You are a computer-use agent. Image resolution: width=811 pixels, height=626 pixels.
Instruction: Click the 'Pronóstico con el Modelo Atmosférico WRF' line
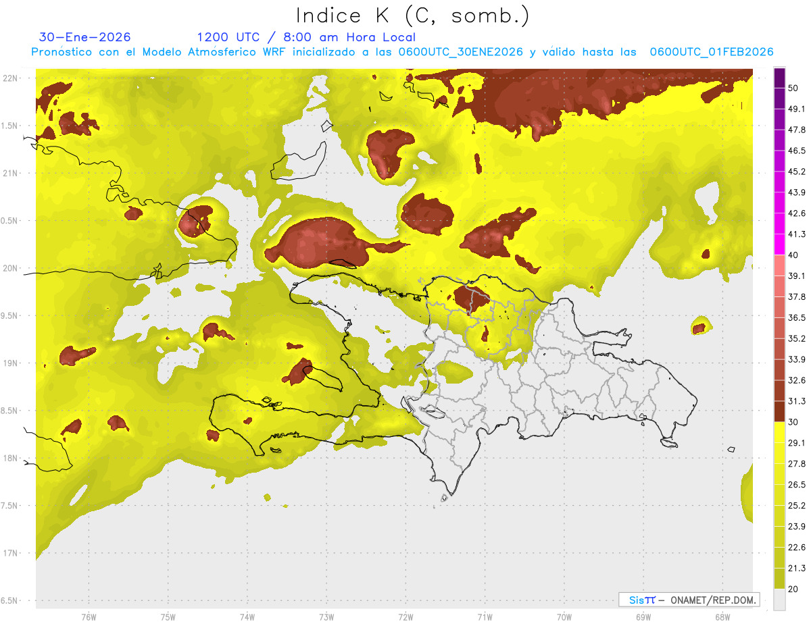coord(402,52)
